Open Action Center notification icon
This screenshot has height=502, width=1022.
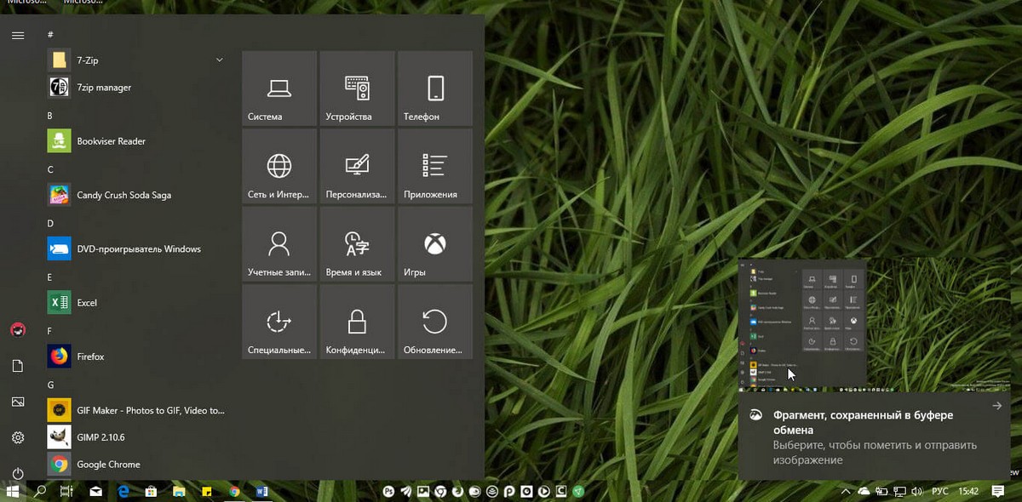pos(998,491)
